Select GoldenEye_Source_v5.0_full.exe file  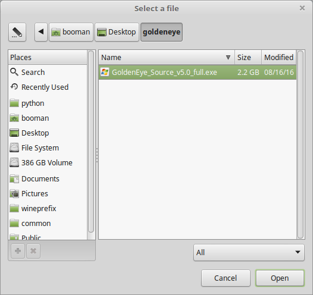coord(198,72)
